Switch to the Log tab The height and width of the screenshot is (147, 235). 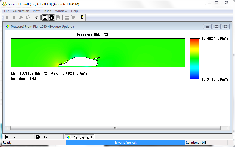18,137
